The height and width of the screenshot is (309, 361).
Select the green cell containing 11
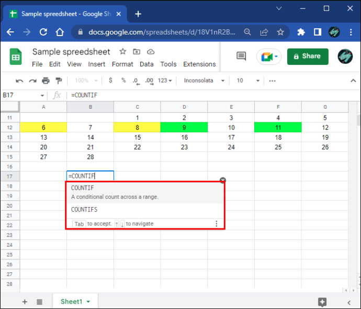tap(278, 128)
